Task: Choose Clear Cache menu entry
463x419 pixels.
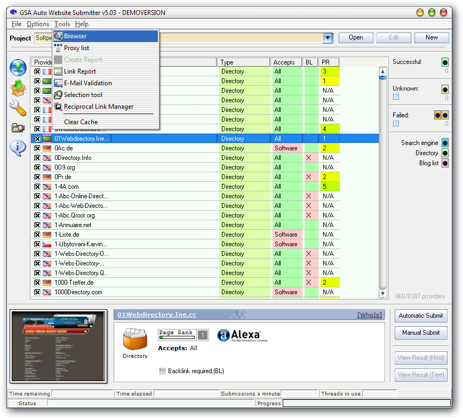Action: pyautogui.click(x=106, y=122)
